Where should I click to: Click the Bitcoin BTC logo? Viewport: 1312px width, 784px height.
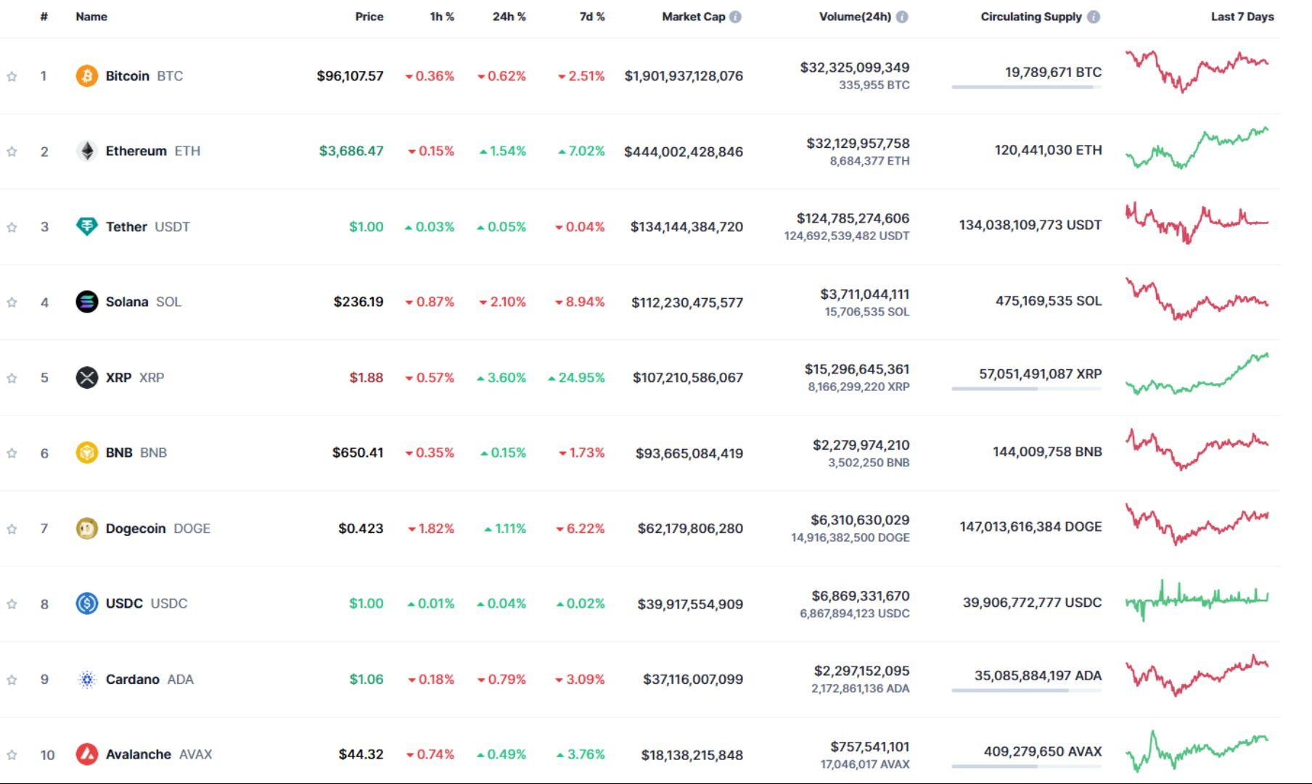[86, 75]
